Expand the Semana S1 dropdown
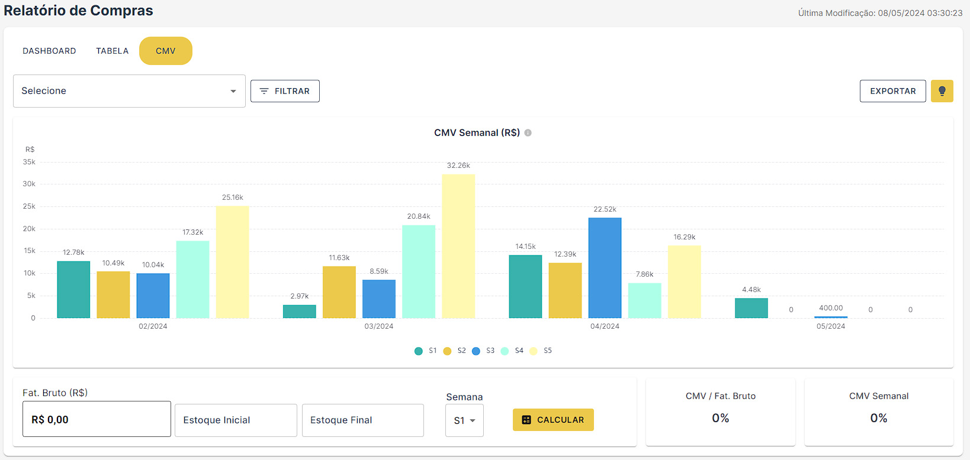The width and height of the screenshot is (970, 460). pyautogui.click(x=464, y=420)
